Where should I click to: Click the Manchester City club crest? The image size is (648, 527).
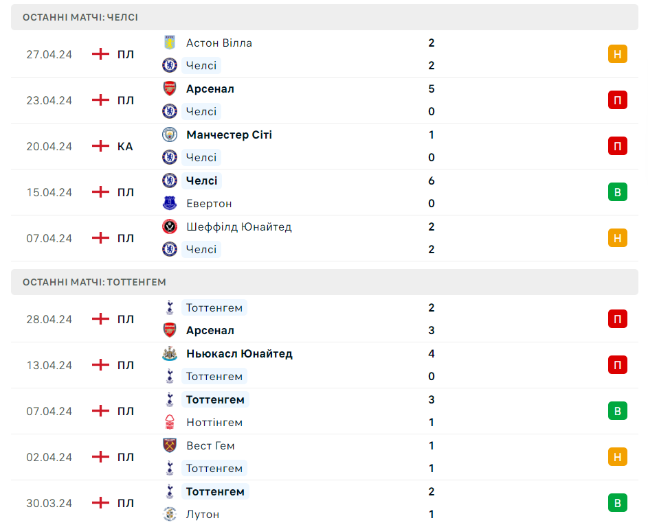tap(170, 134)
